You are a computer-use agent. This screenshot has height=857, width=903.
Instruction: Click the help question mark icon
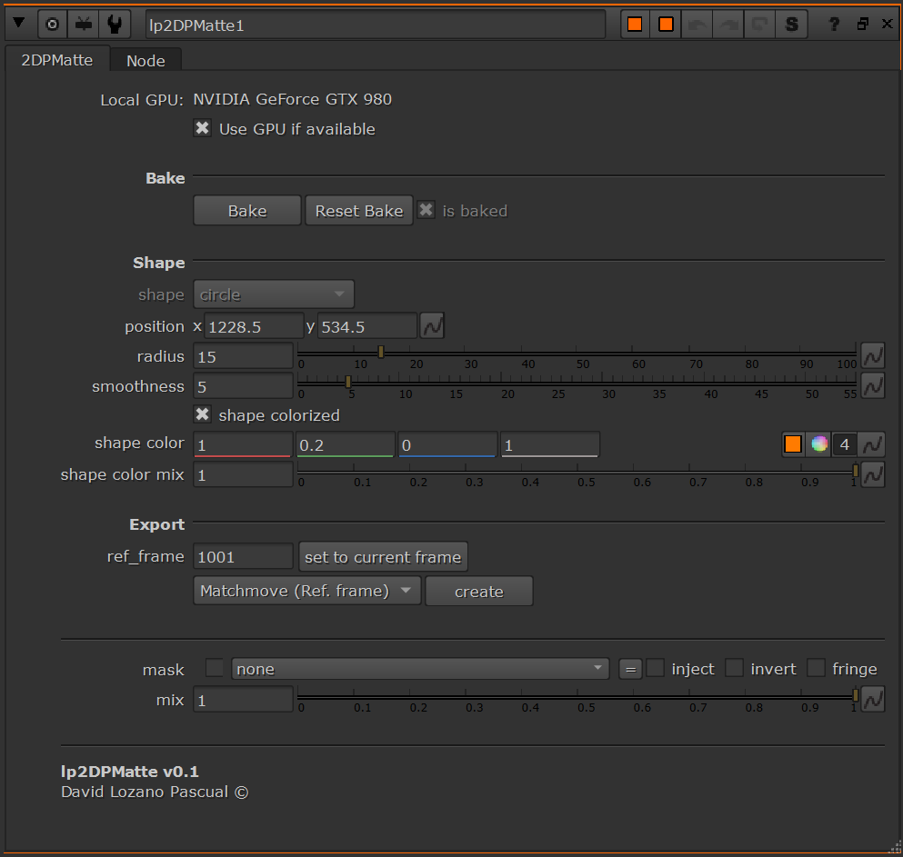tap(834, 25)
